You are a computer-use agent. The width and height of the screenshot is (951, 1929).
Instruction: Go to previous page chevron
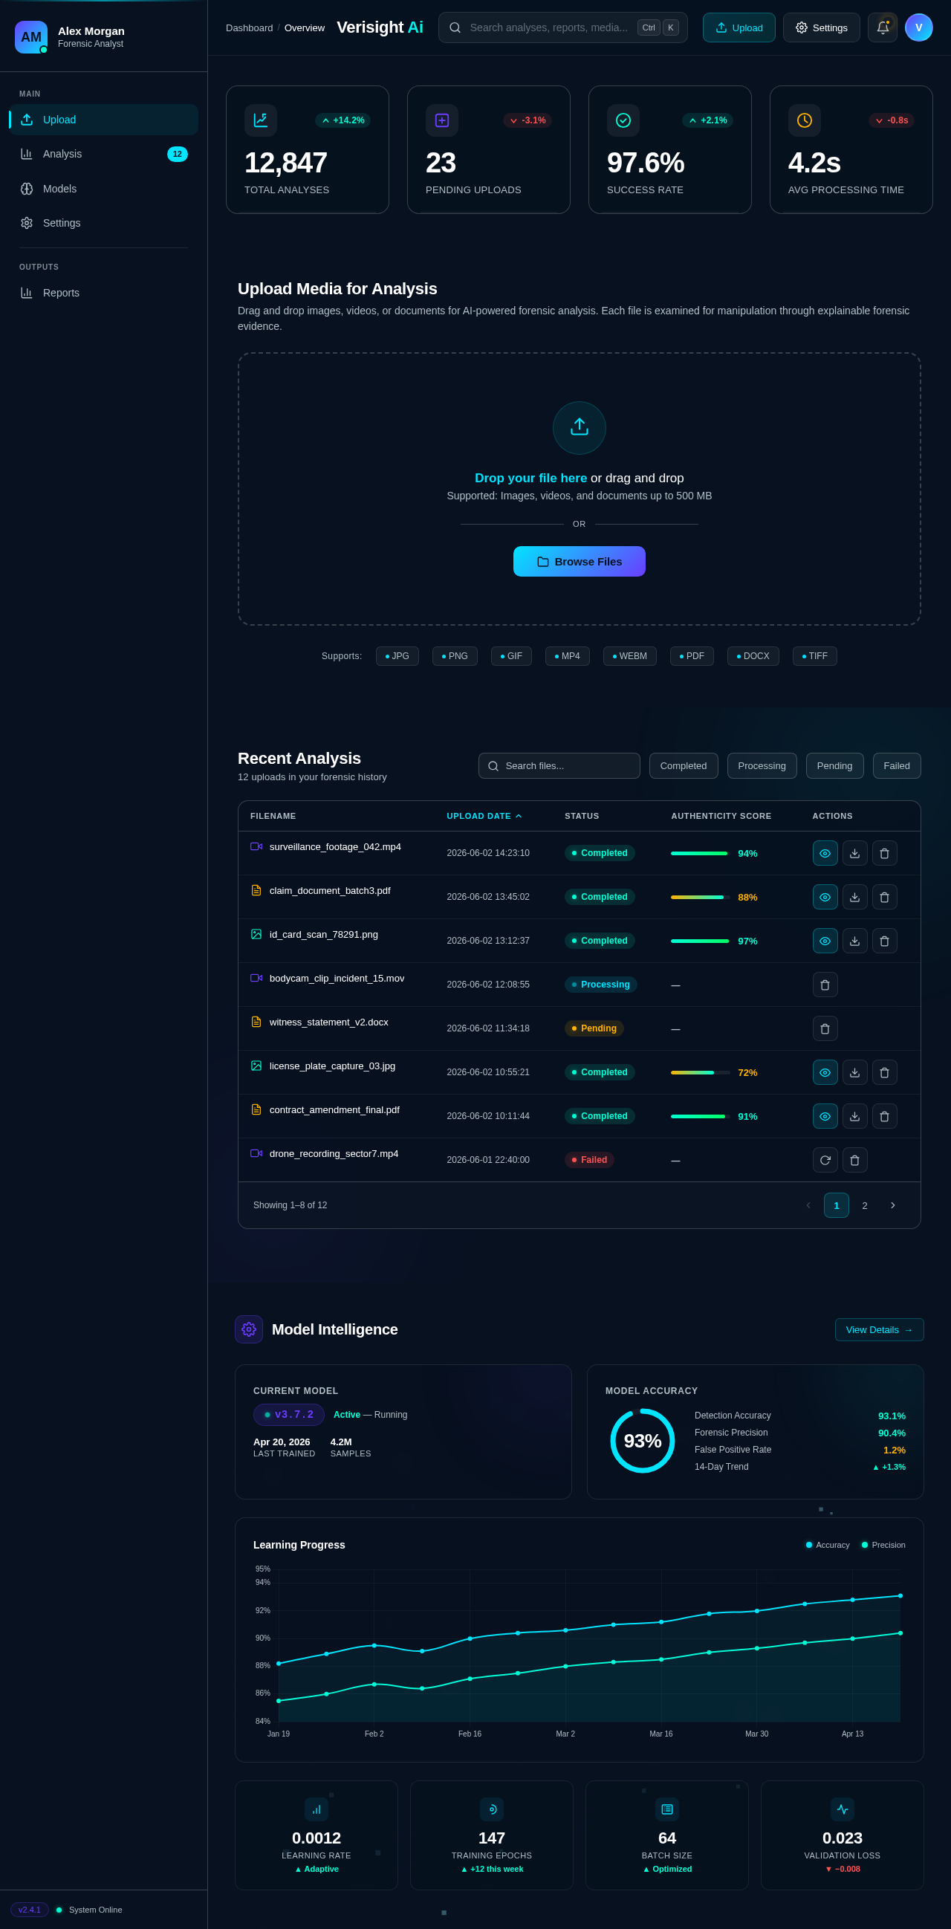pyautogui.click(x=808, y=1205)
